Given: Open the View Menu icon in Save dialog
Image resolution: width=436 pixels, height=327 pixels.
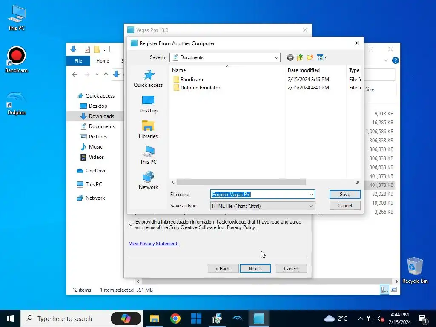Looking at the screenshot, I should [x=322, y=57].
